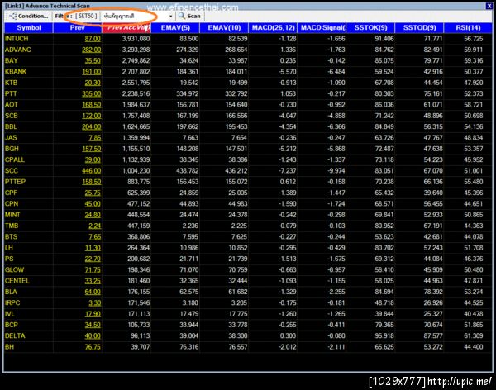This screenshot has width=496, height=390.
Task: Click TMB previous price 2.24 link
Action: (x=95, y=226)
